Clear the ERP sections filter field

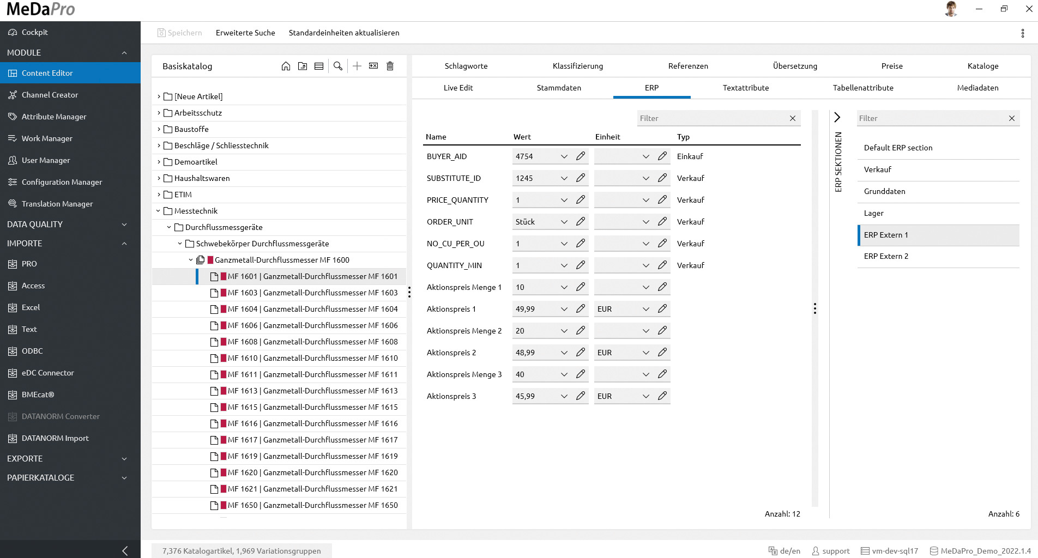[x=1012, y=118]
